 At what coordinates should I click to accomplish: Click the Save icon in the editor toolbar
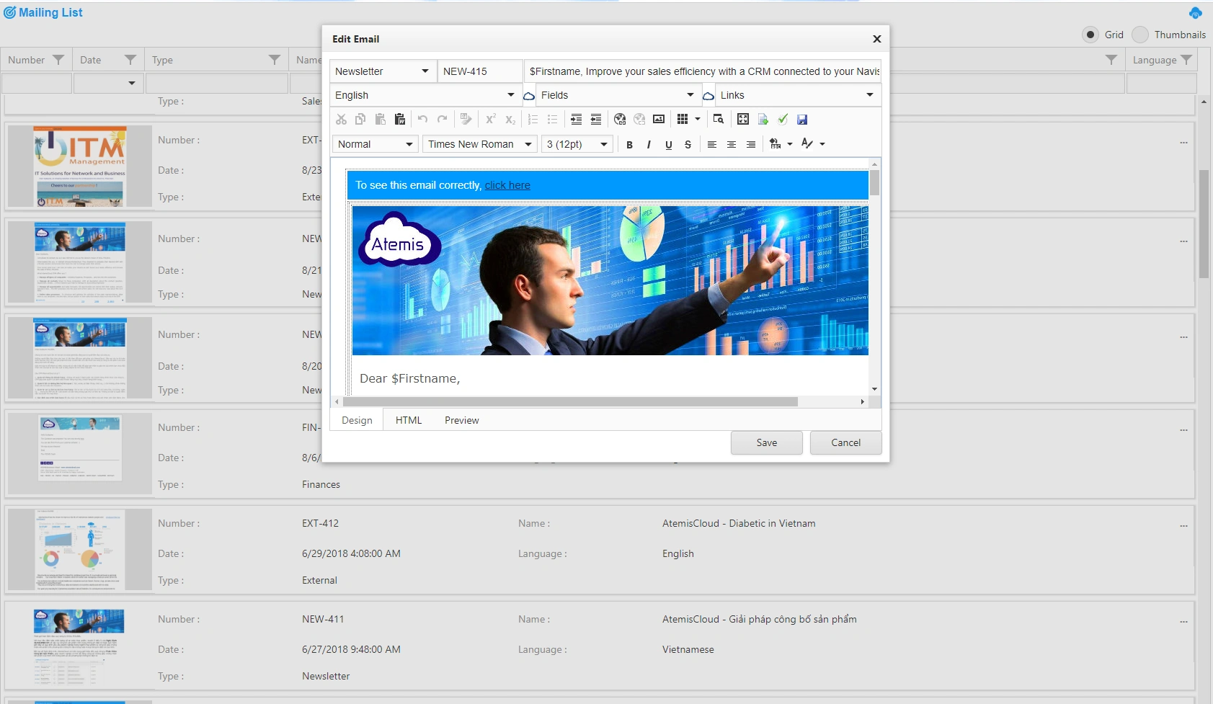click(801, 120)
